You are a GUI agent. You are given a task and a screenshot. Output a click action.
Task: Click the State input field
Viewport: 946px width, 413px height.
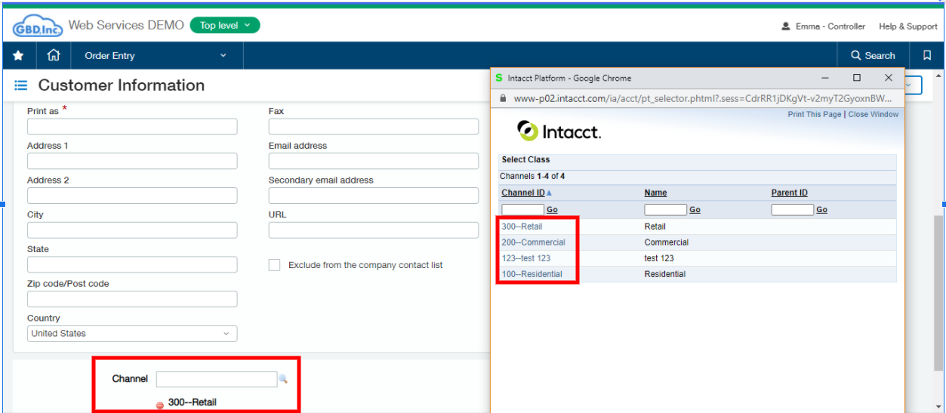click(132, 264)
